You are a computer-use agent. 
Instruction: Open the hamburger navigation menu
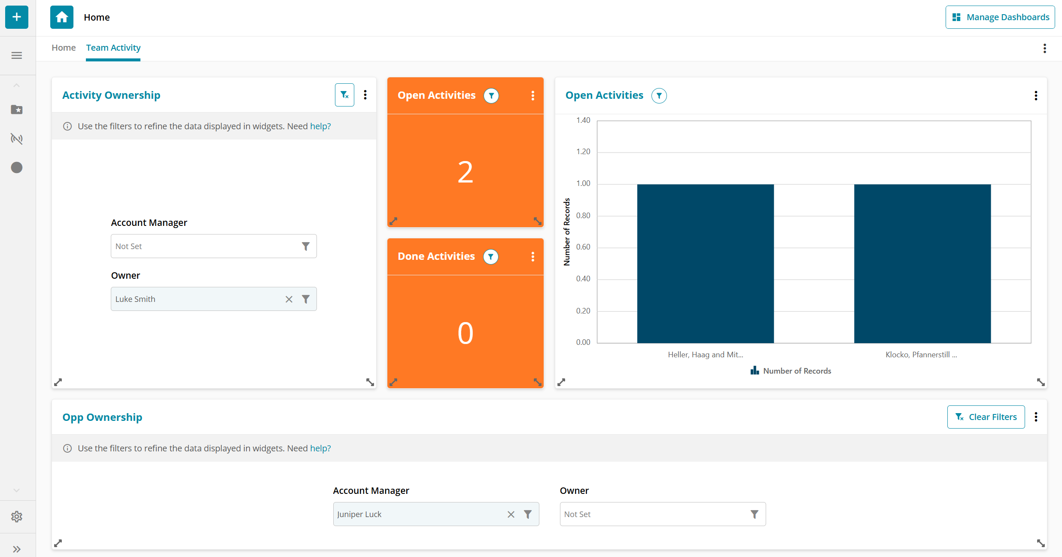click(x=17, y=55)
